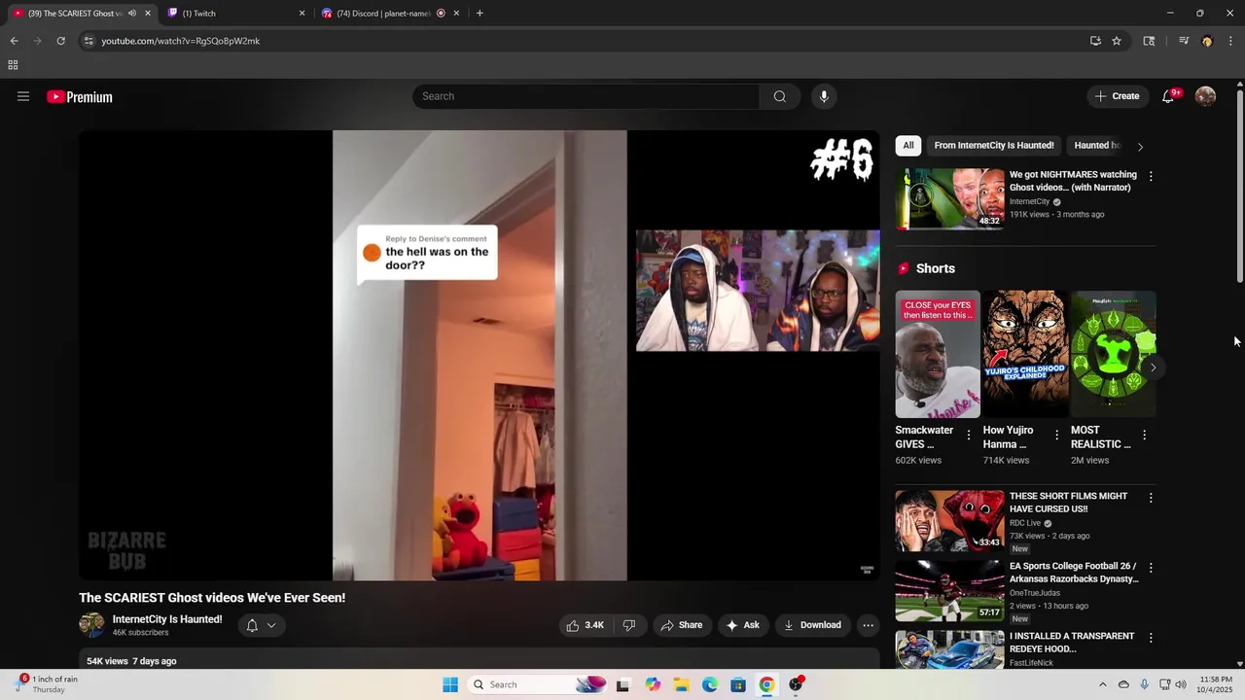Open Chrome apps grid shortcut
The height and width of the screenshot is (700, 1245).
coord(13,65)
